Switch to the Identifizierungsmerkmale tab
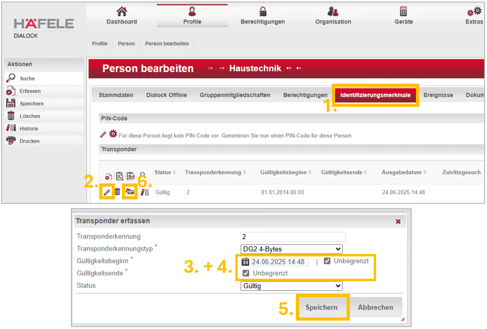This screenshot has width=487, height=329. (375, 95)
